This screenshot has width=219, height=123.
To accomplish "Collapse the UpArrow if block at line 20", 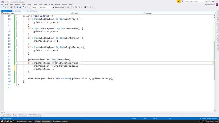I will pos(16,19).
